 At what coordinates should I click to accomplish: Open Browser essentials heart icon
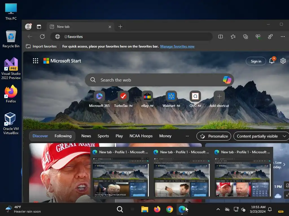(258, 37)
